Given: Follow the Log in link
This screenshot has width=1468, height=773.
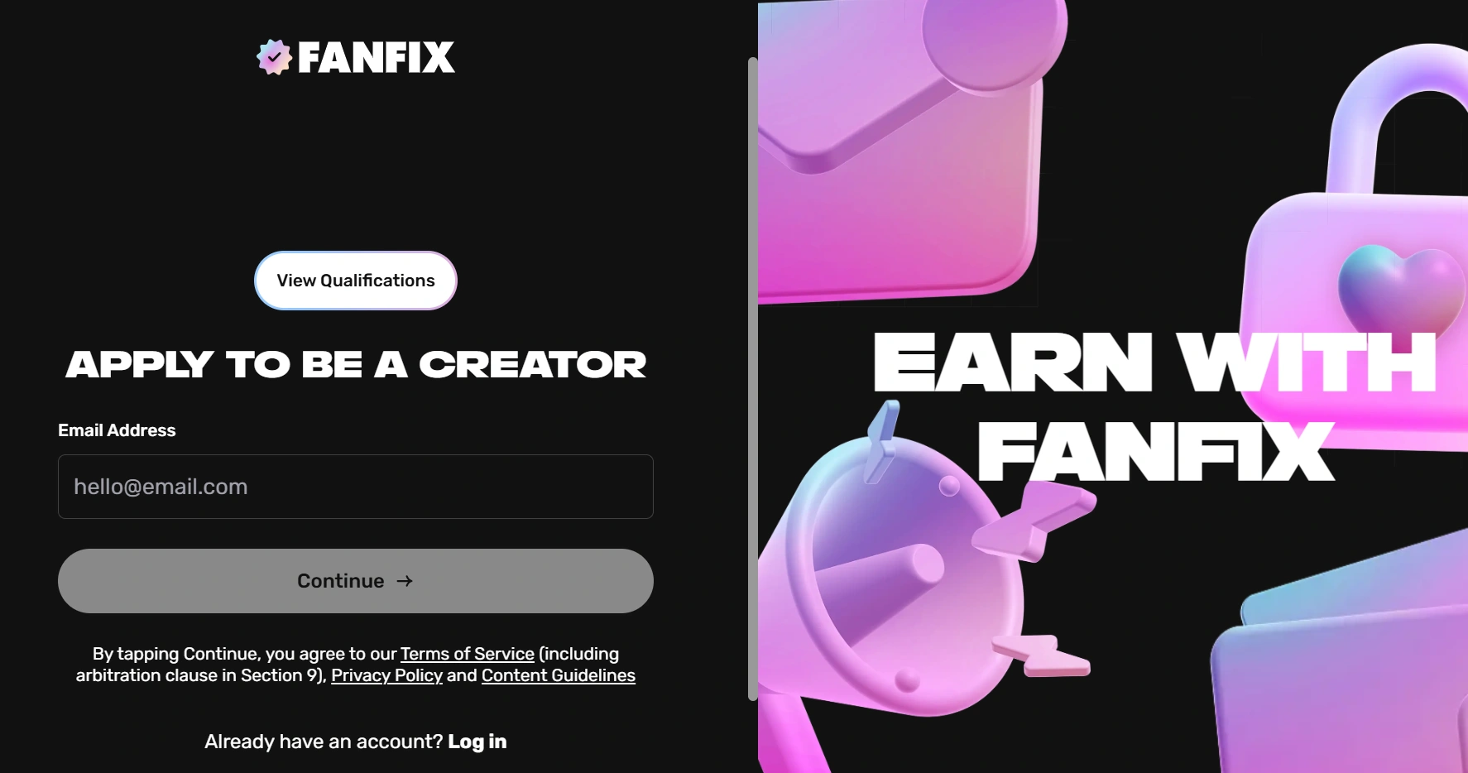Looking at the screenshot, I should 477,742.
